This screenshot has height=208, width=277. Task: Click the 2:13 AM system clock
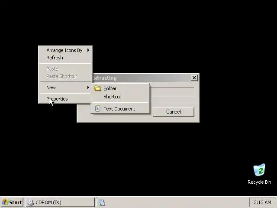point(262,202)
